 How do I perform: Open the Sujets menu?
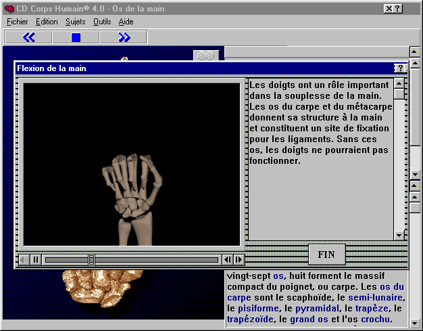click(75, 22)
